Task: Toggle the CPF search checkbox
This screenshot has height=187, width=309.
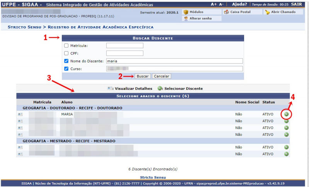Action: coord(66,53)
